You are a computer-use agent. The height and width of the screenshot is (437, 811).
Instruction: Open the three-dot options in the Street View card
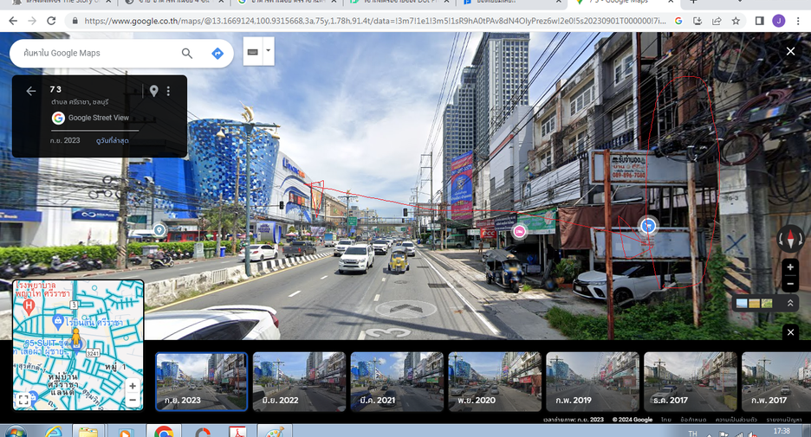click(x=168, y=91)
